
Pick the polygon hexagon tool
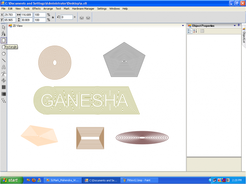click(4, 54)
